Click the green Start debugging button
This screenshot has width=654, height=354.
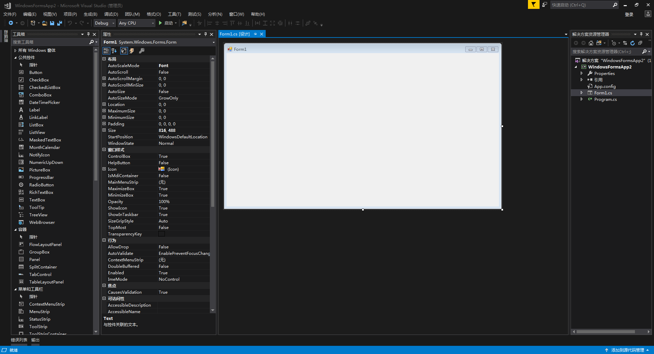click(160, 23)
